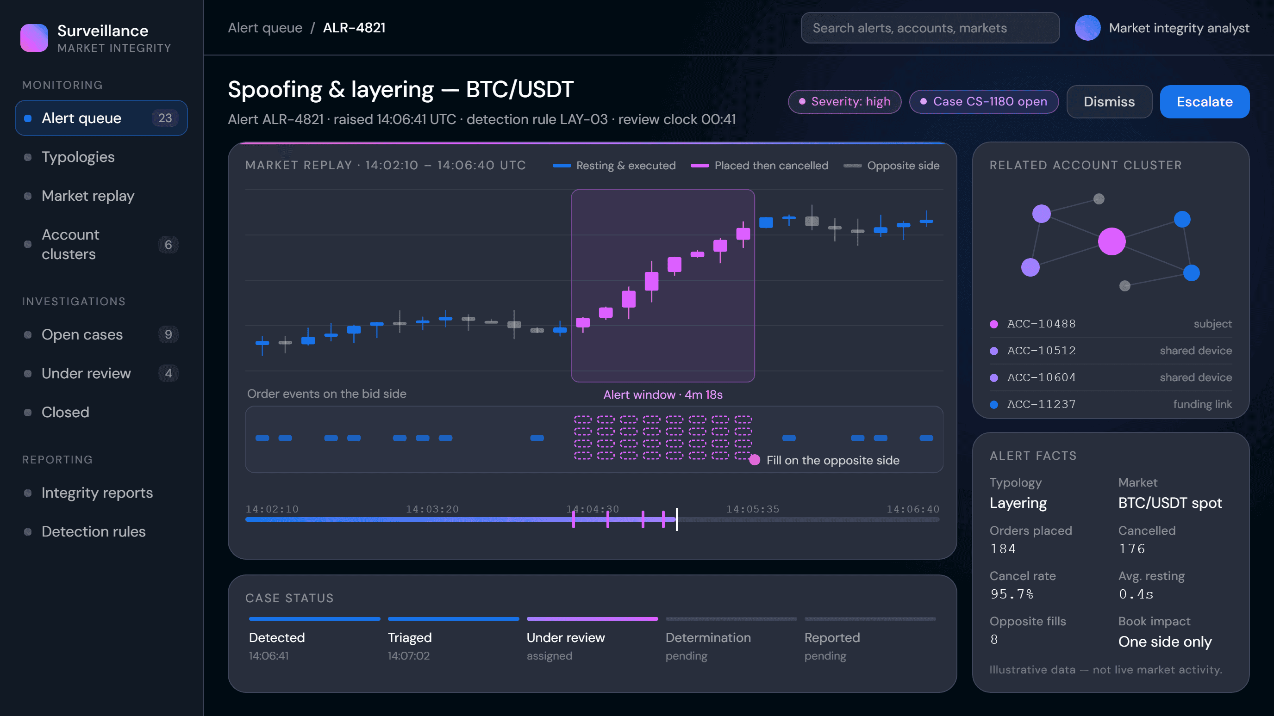Click the Alert queue count badge 23
The height and width of the screenshot is (716, 1274).
[165, 118]
